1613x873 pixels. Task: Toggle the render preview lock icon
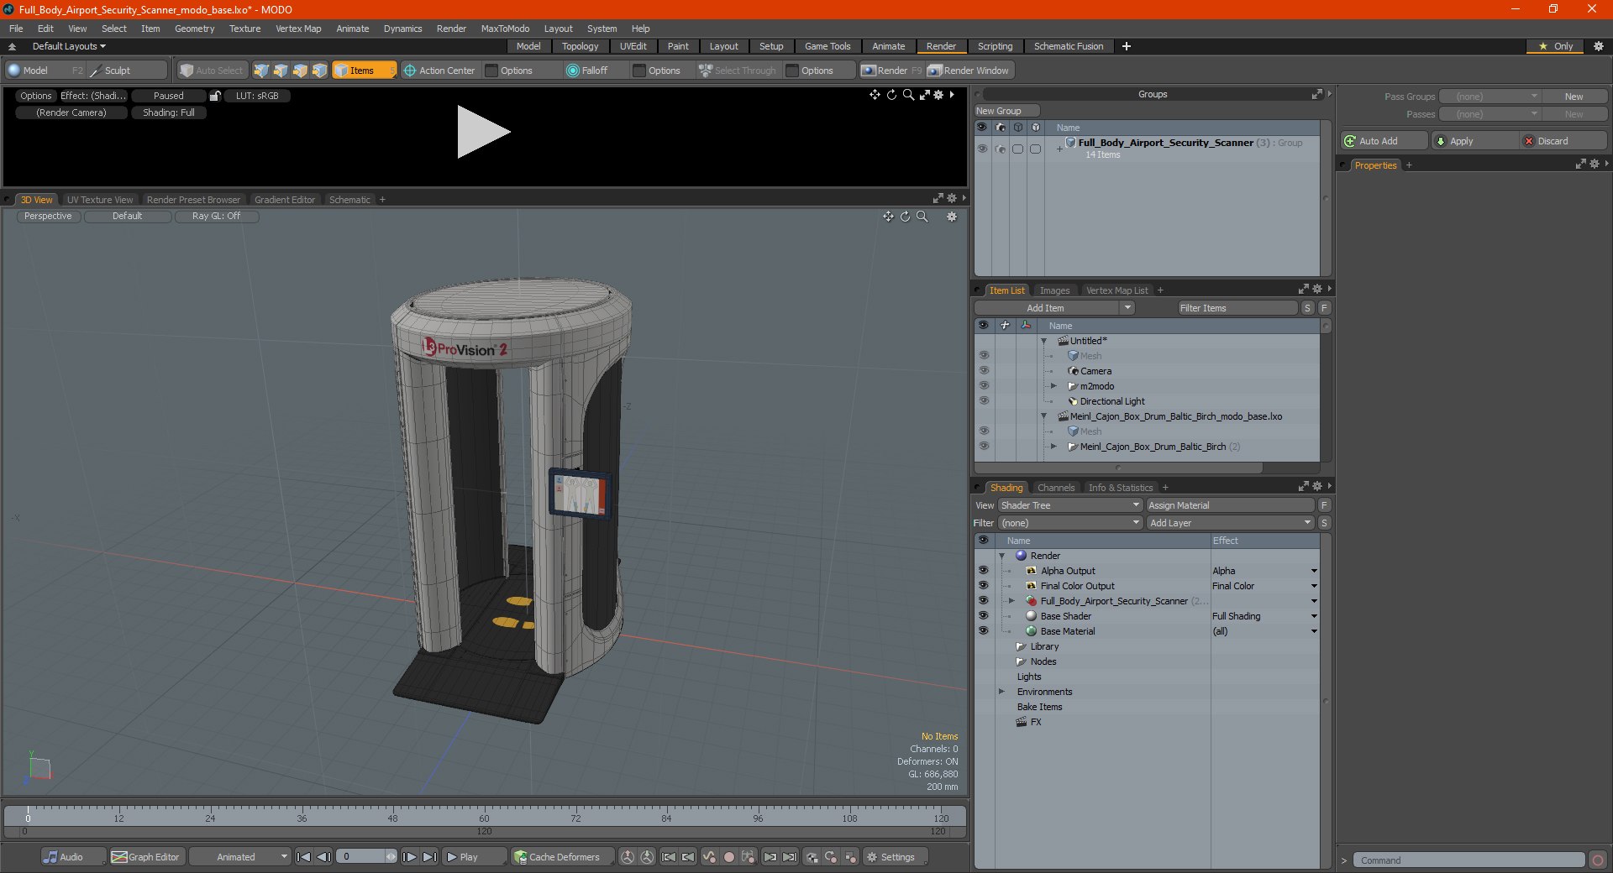pos(215,96)
